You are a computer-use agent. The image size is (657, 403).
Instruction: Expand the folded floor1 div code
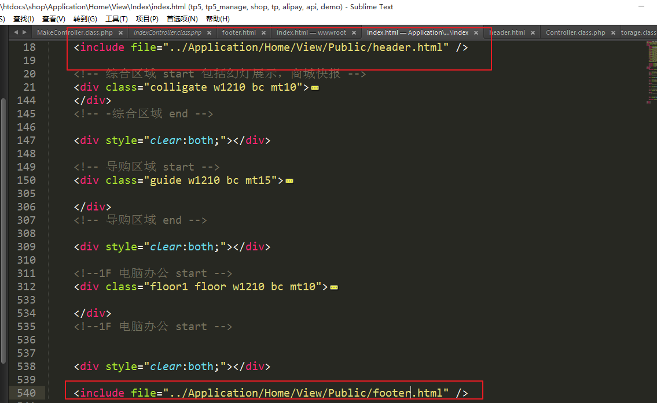tap(334, 287)
